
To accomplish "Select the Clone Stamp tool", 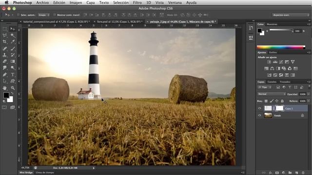I will tap(4, 55).
